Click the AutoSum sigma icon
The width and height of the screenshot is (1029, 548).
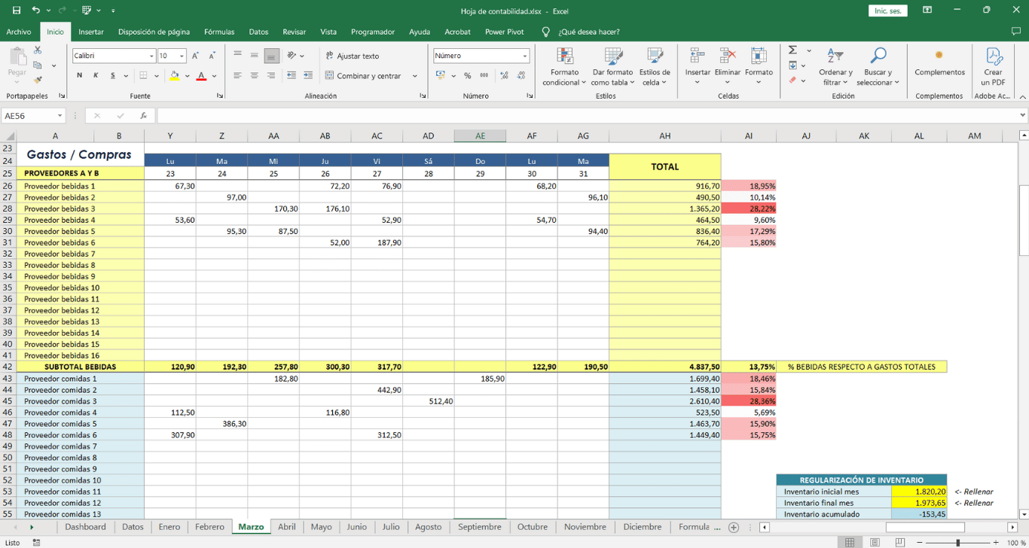[x=792, y=50]
